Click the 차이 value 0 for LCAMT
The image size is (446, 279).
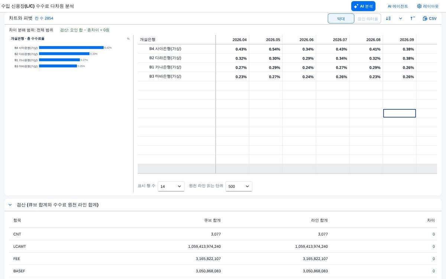tap(434, 246)
